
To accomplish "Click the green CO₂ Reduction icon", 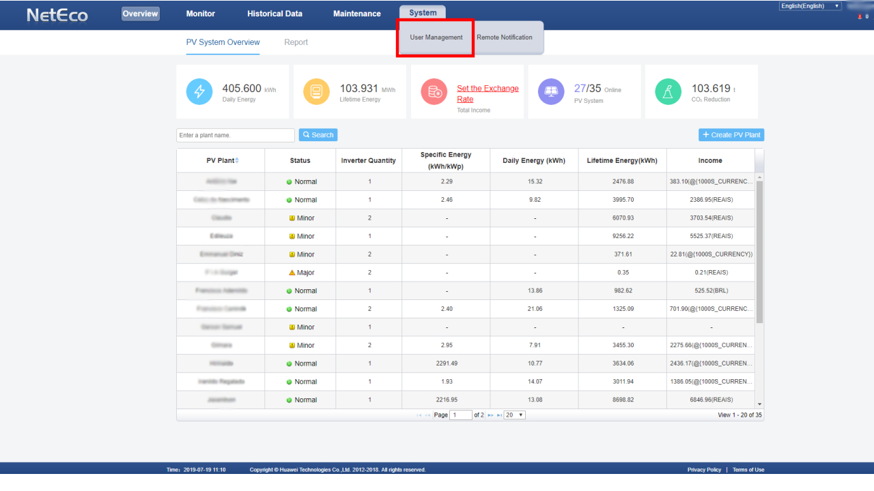I will coord(668,92).
